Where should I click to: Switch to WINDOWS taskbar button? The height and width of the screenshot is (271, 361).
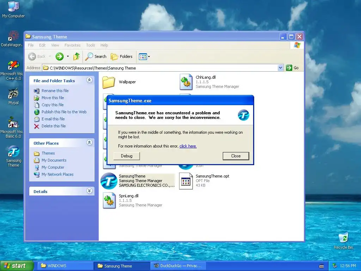point(65,266)
